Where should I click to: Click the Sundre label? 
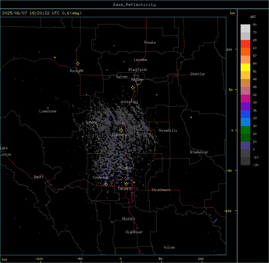(x=91, y=122)
